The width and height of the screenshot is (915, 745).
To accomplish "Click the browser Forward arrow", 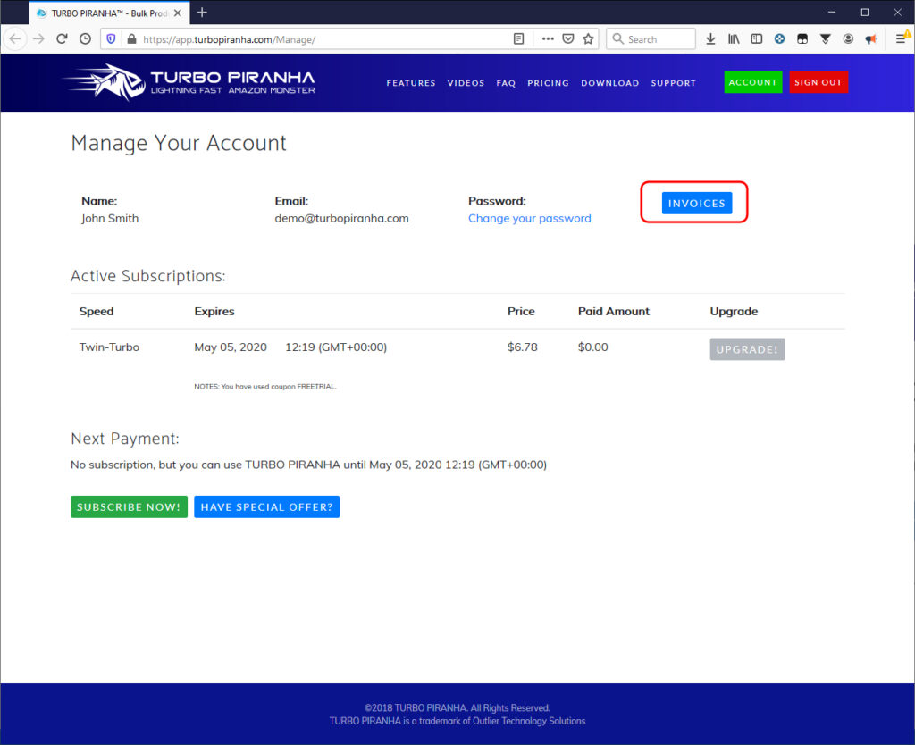I will coord(38,39).
